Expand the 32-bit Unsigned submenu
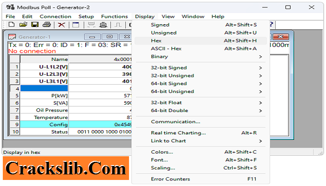Screen dimensions: 326x186 [201, 76]
